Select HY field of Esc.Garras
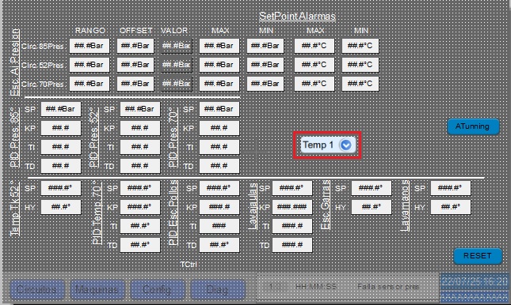The height and width of the screenshot is (305, 511). coord(372,207)
